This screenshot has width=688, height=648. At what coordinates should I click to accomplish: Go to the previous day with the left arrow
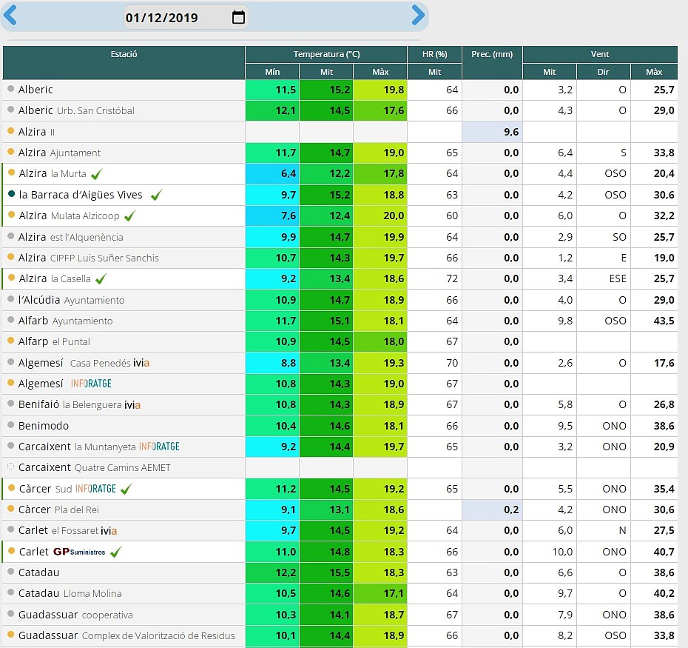(x=10, y=16)
